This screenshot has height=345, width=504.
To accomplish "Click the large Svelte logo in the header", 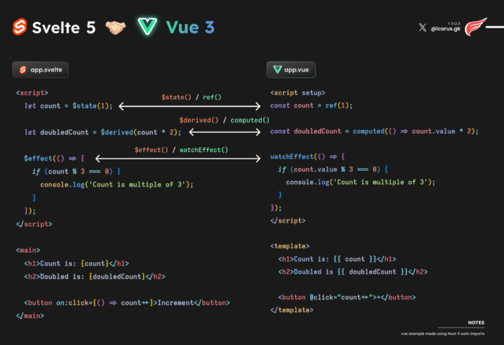I will pos(20,27).
